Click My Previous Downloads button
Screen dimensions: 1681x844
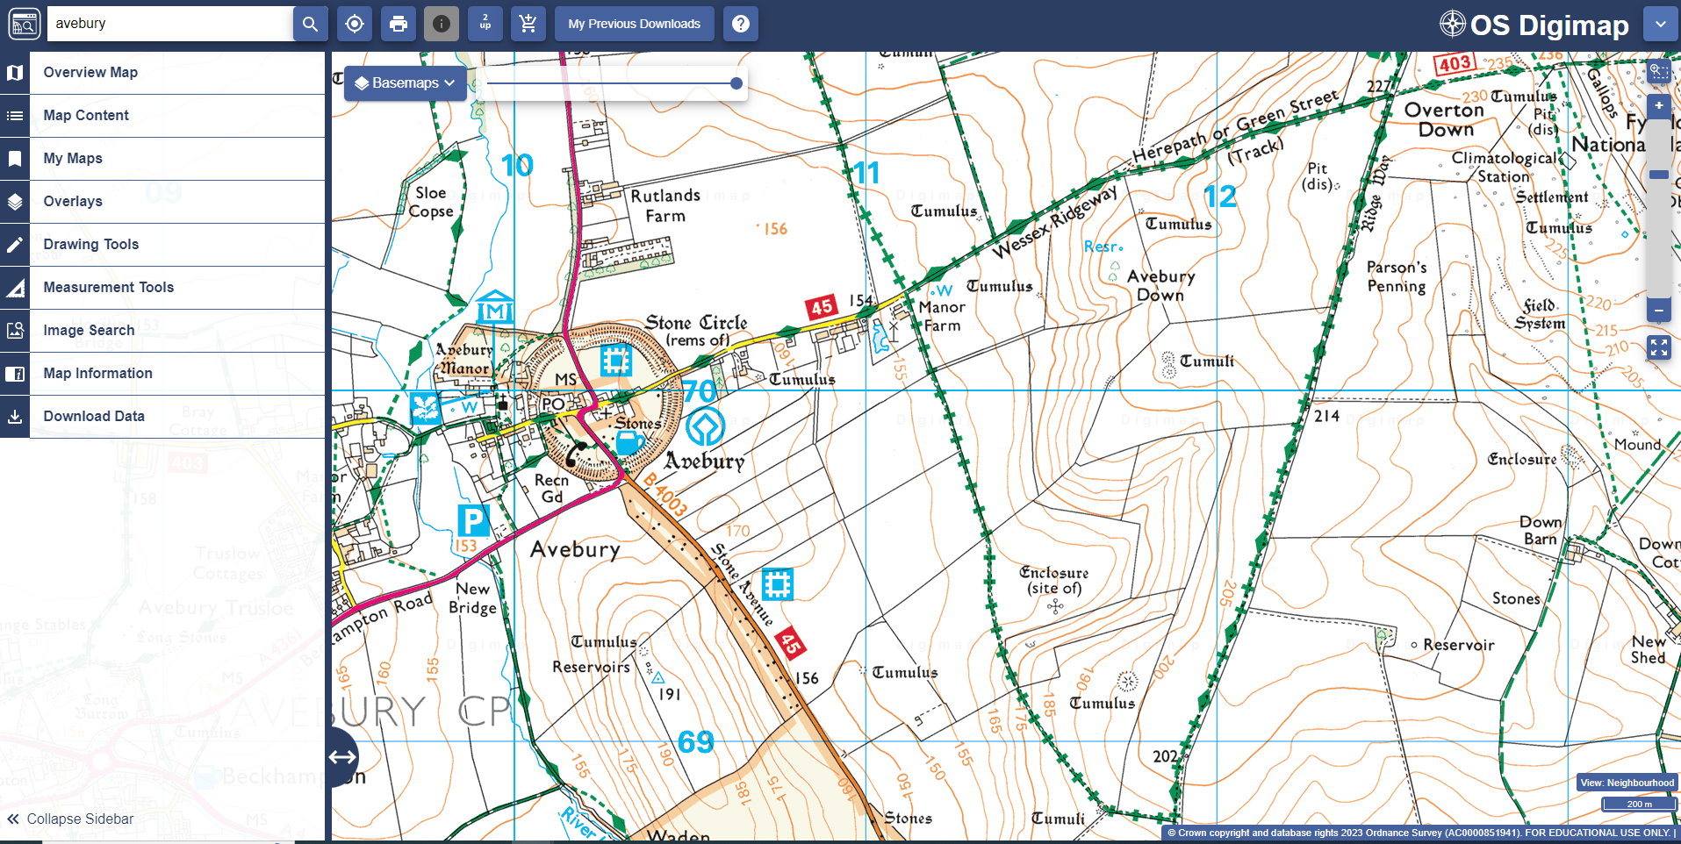(634, 24)
